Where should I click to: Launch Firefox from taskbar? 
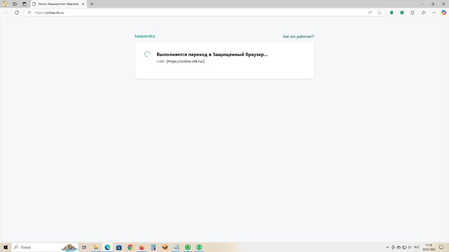click(142, 247)
